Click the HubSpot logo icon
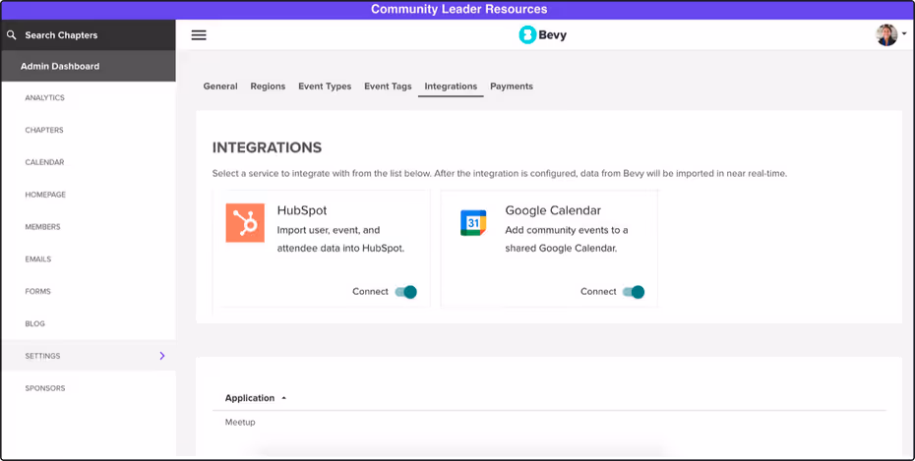 245,222
